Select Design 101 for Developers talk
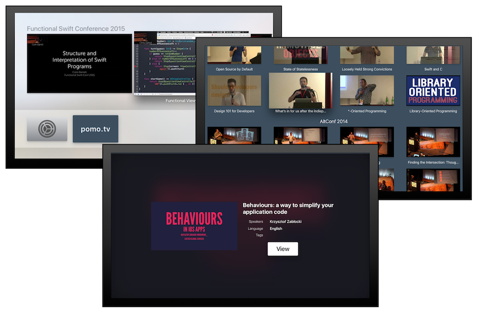481x315 pixels. [x=234, y=91]
